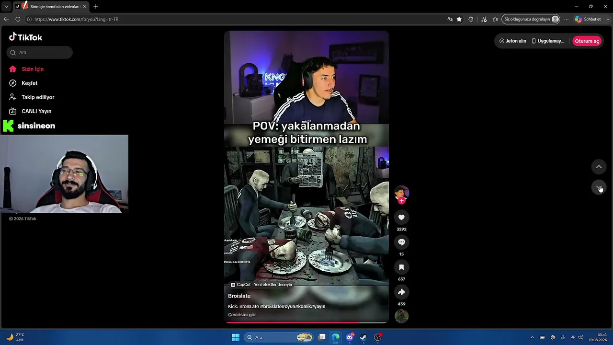Screen dimensions: 613x345
Task: Expand the Sohbet et dropdown chevron
Action: coord(607,19)
